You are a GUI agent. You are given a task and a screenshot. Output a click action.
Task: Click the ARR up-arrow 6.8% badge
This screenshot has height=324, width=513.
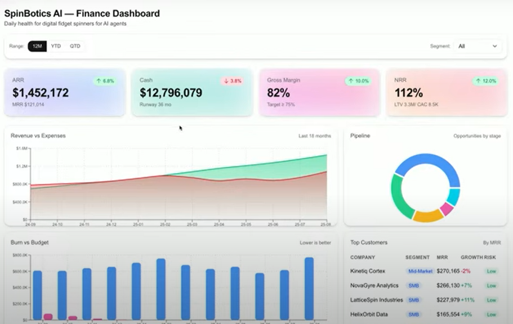[x=105, y=81]
